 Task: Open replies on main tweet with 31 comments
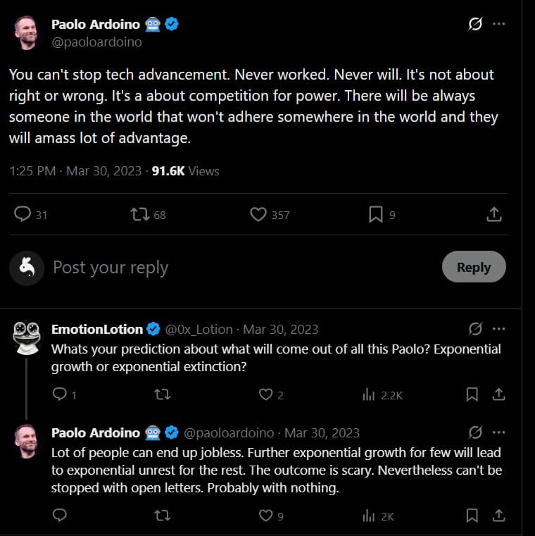[23, 214]
